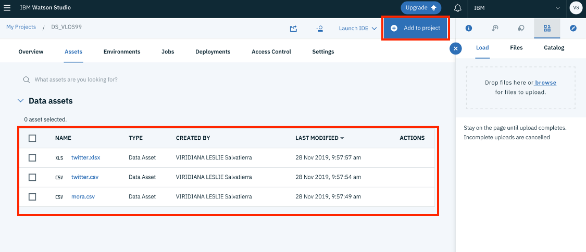The image size is (586, 252).
Task: Open the Deployments tab
Action: pyautogui.click(x=213, y=52)
